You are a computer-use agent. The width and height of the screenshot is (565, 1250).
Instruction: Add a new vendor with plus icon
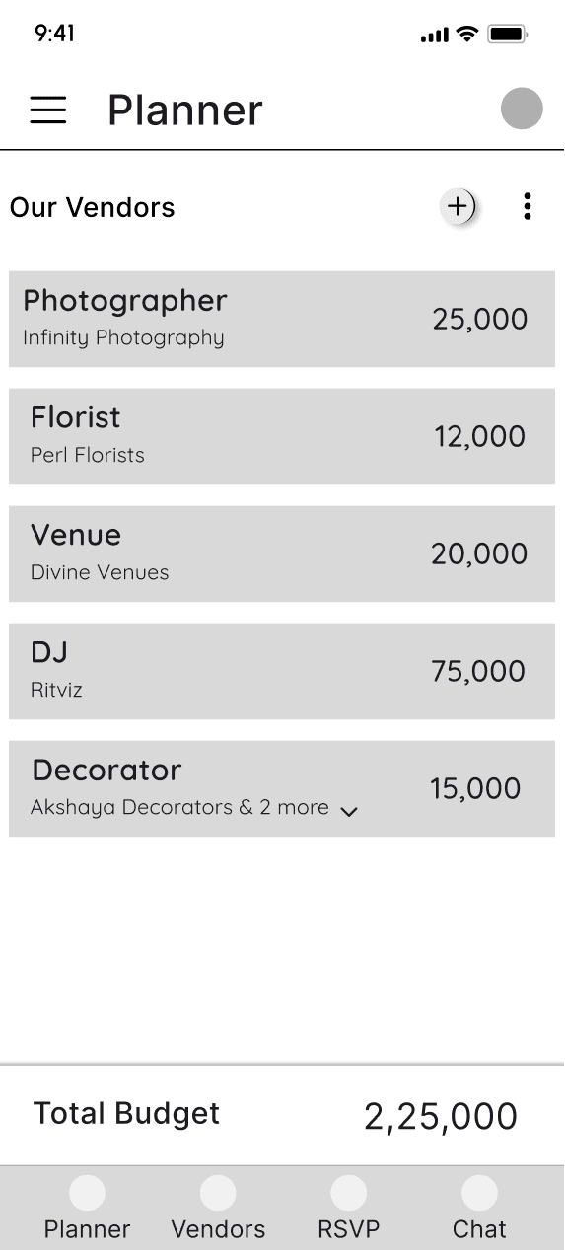point(458,206)
